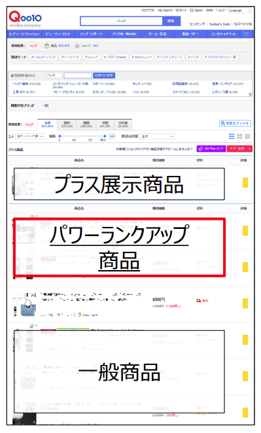Open the ヘルプ link

tap(220, 10)
